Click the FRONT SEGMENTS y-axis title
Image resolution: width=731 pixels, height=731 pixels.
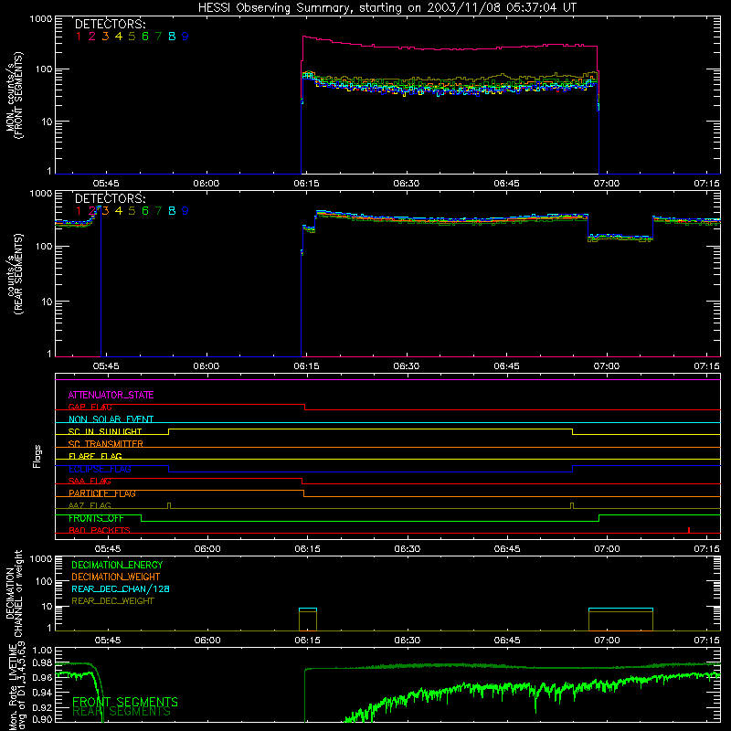point(14,95)
